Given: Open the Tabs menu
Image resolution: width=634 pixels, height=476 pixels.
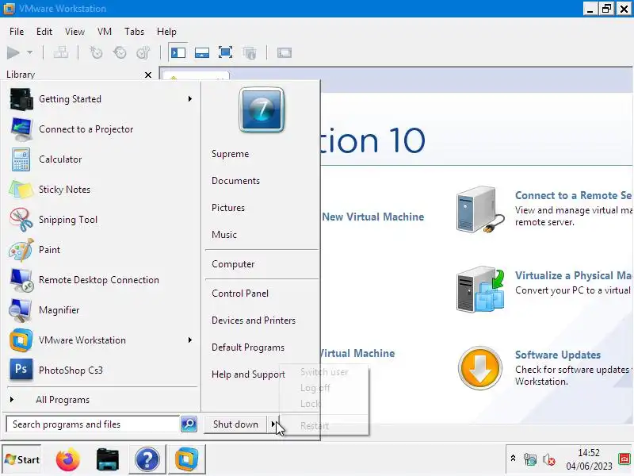Looking at the screenshot, I should pos(134,32).
